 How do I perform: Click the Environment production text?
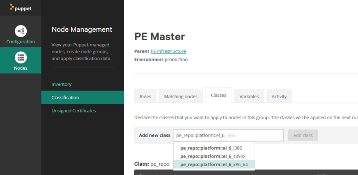[161, 59]
